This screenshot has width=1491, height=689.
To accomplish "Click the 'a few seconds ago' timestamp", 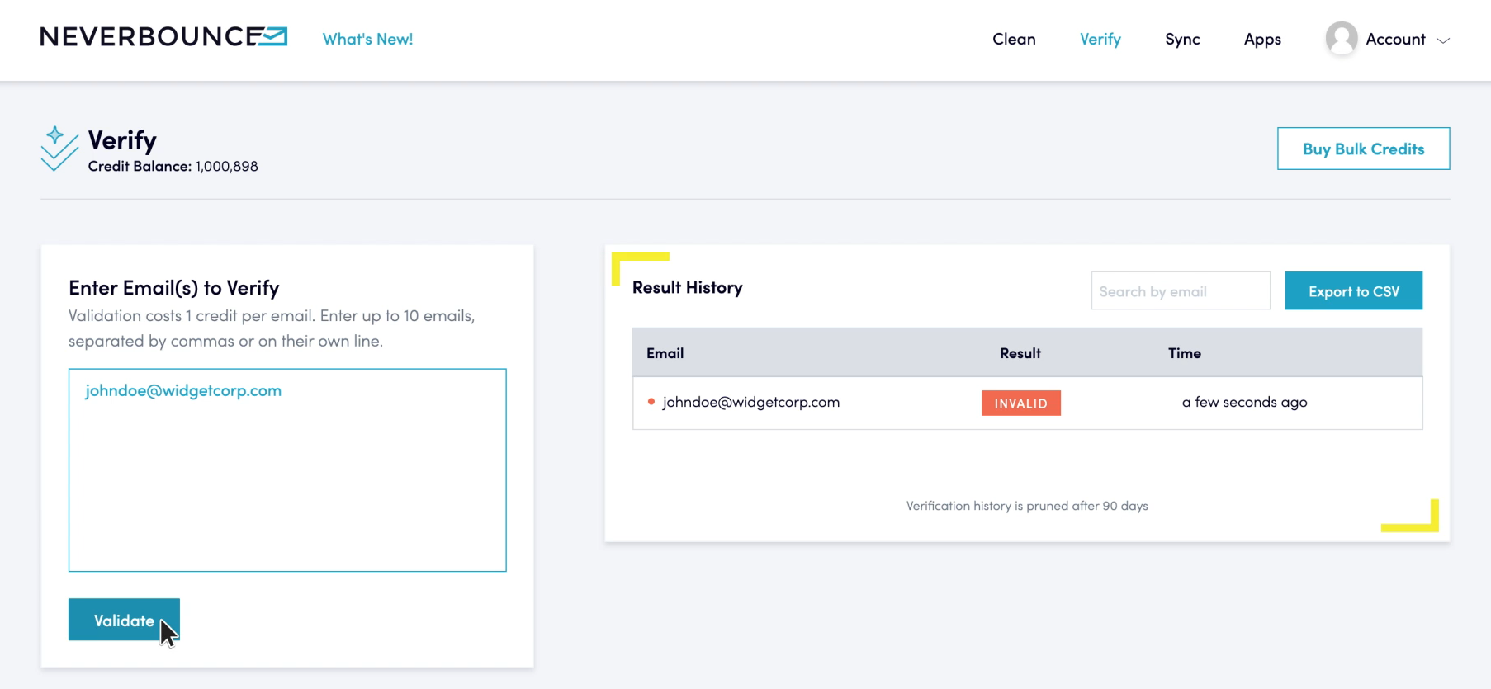I will pyautogui.click(x=1244, y=402).
